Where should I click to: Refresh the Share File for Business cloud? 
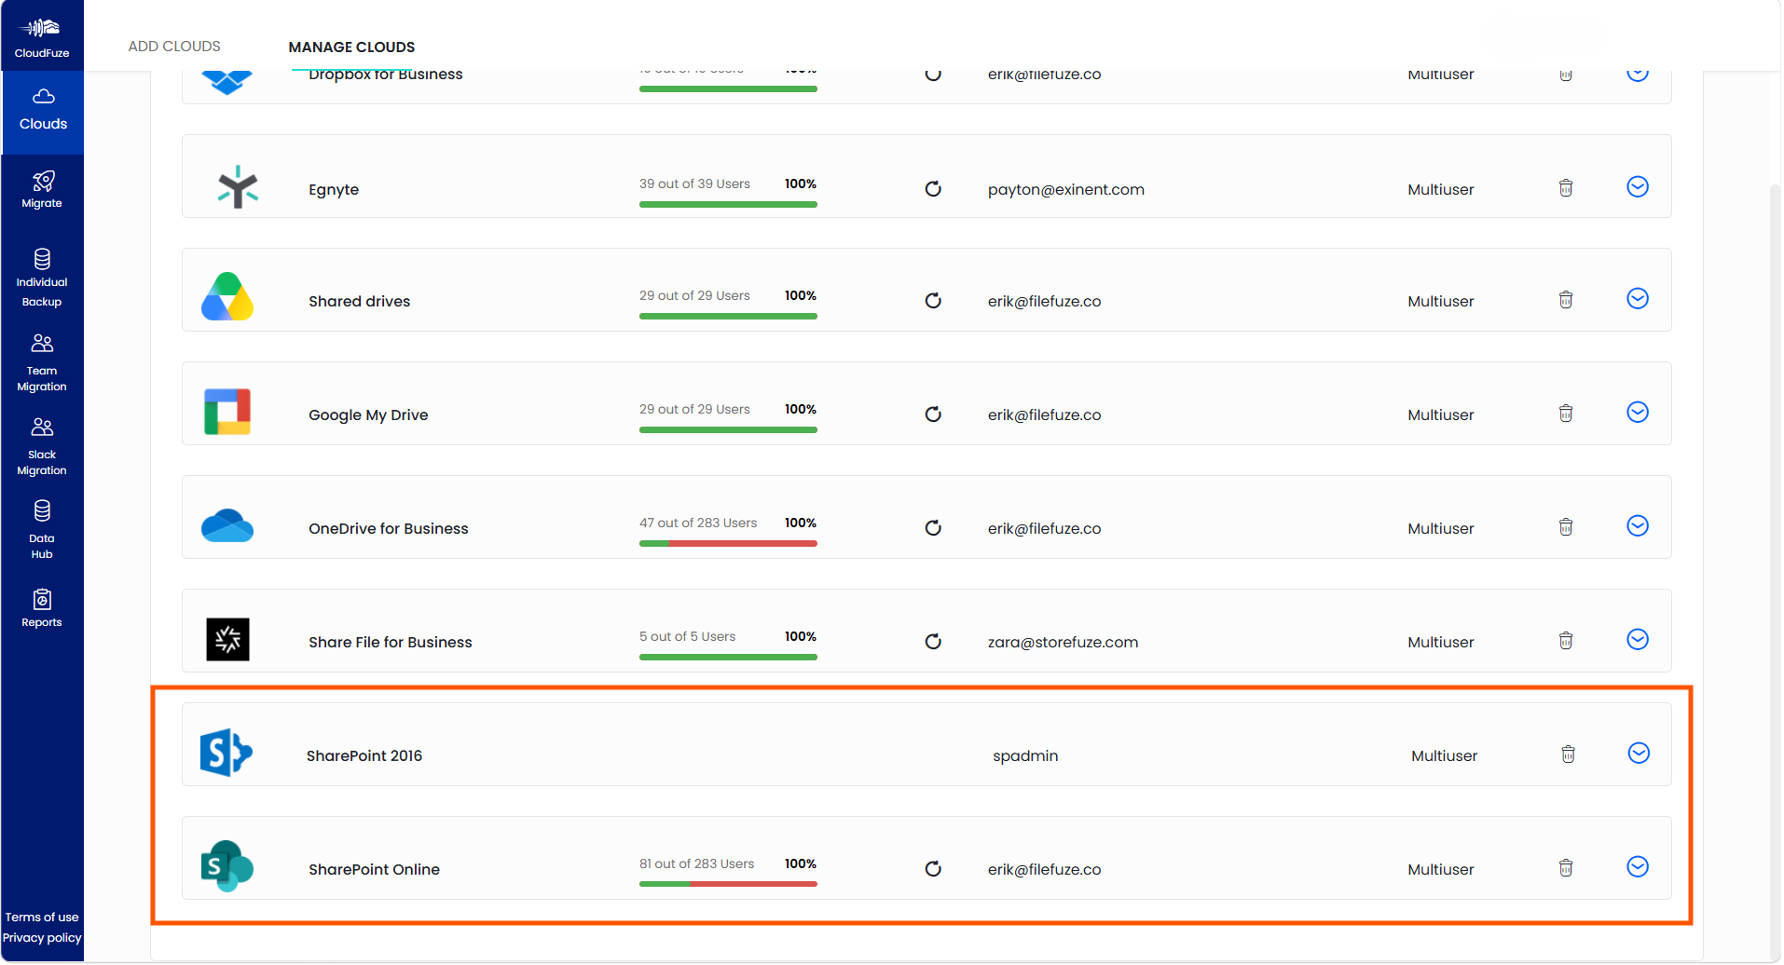(933, 642)
